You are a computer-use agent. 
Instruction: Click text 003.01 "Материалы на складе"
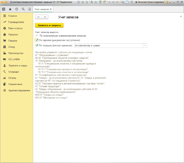coord(51,98)
